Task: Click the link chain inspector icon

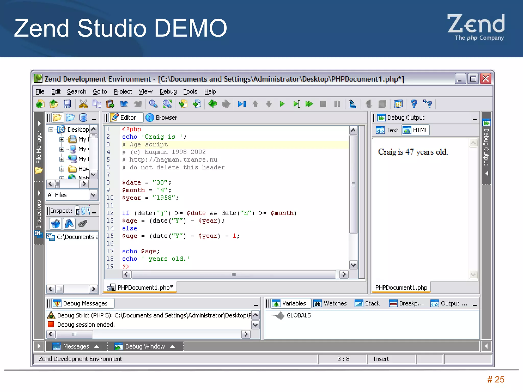Action: pos(83,224)
